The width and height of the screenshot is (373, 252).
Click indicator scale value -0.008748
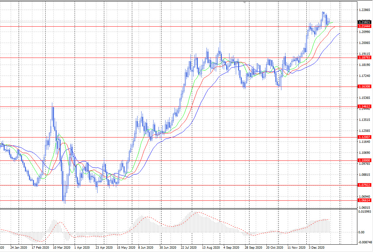(x=365, y=242)
